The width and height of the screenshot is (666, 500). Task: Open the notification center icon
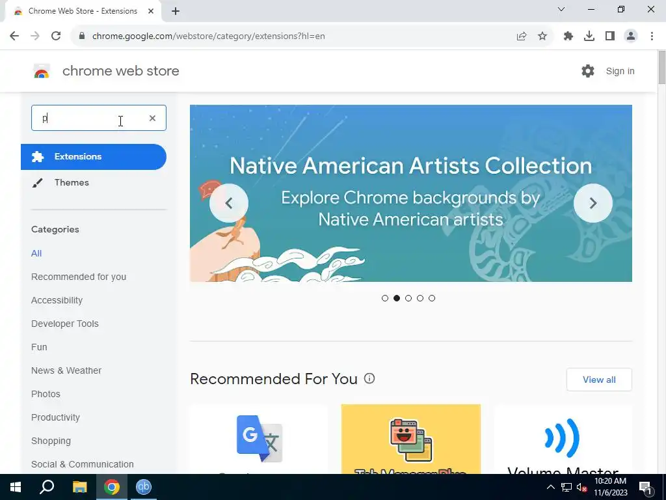646,487
